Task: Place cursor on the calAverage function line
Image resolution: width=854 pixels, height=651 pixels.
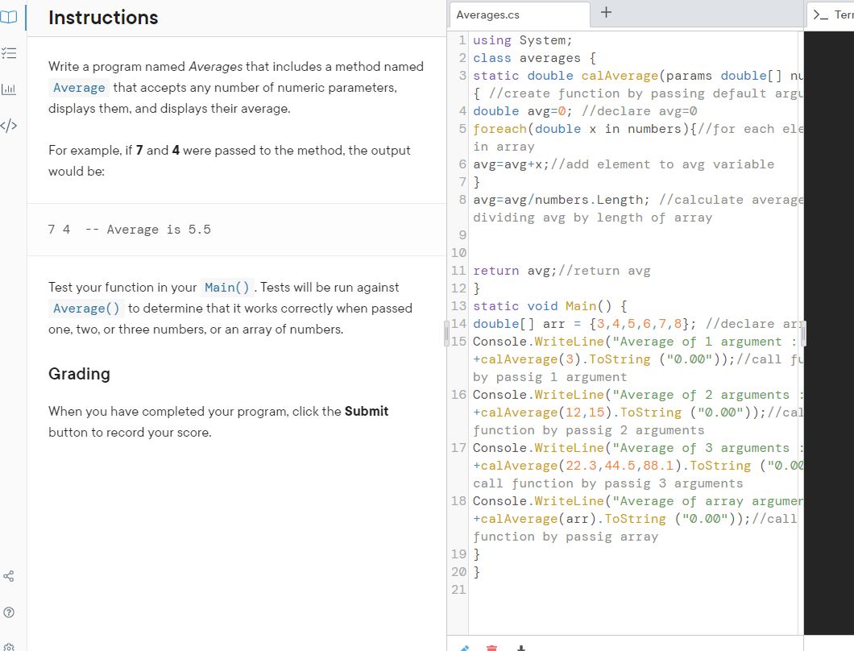Action: coord(620,75)
